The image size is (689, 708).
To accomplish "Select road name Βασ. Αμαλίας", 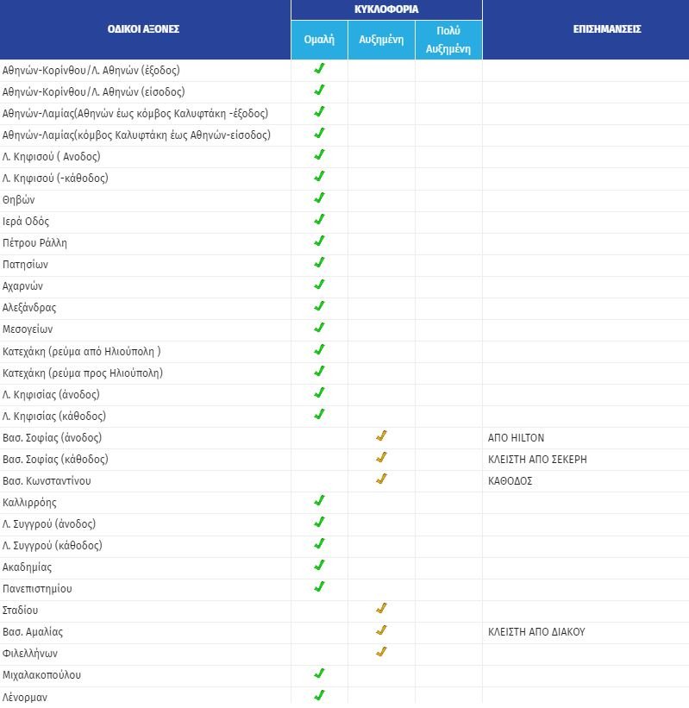I will [x=33, y=632].
